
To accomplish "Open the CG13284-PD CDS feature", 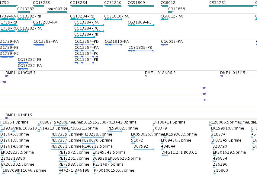I will pyautogui.click(x=84, y=45).
